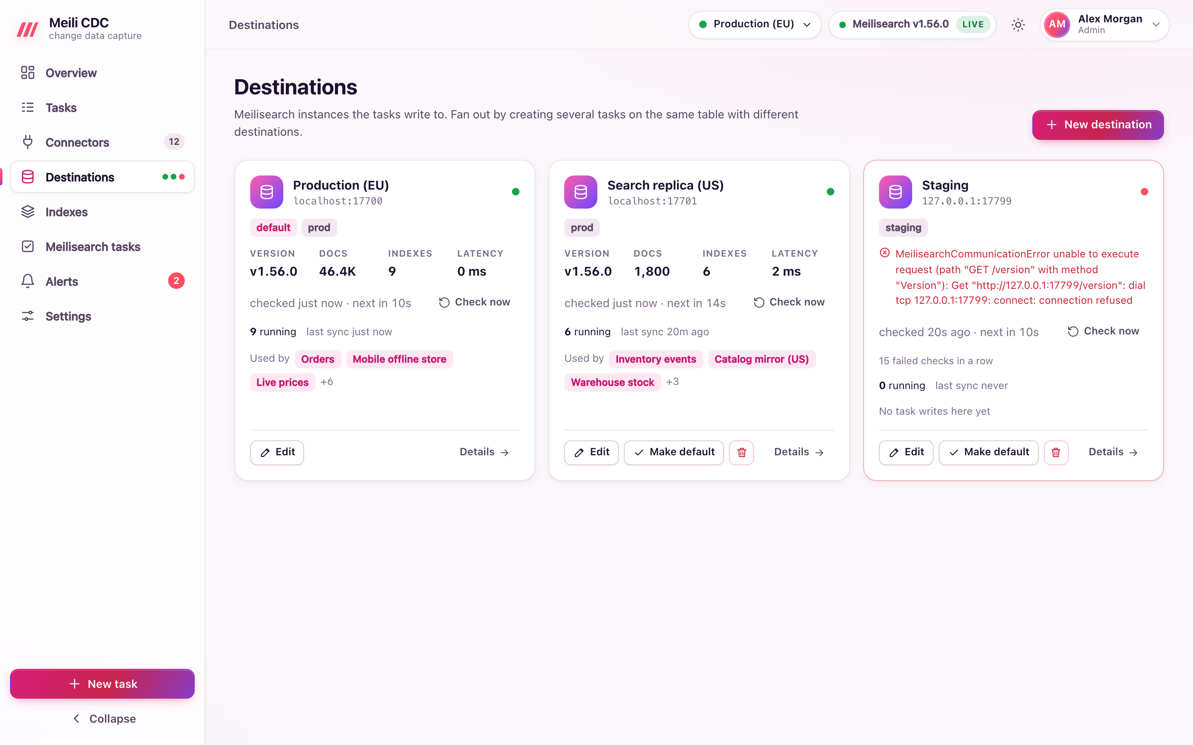Edit the Staging destination
This screenshot has width=1193, height=745.
click(x=906, y=452)
